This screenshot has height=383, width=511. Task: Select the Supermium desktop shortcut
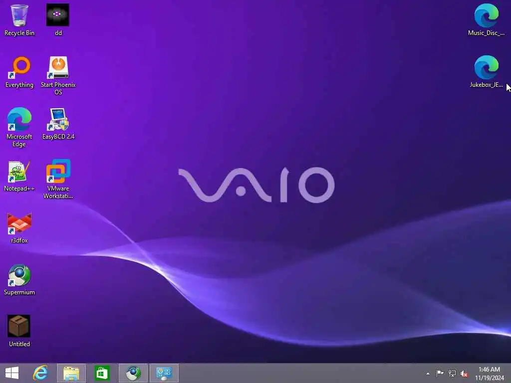coord(19,279)
